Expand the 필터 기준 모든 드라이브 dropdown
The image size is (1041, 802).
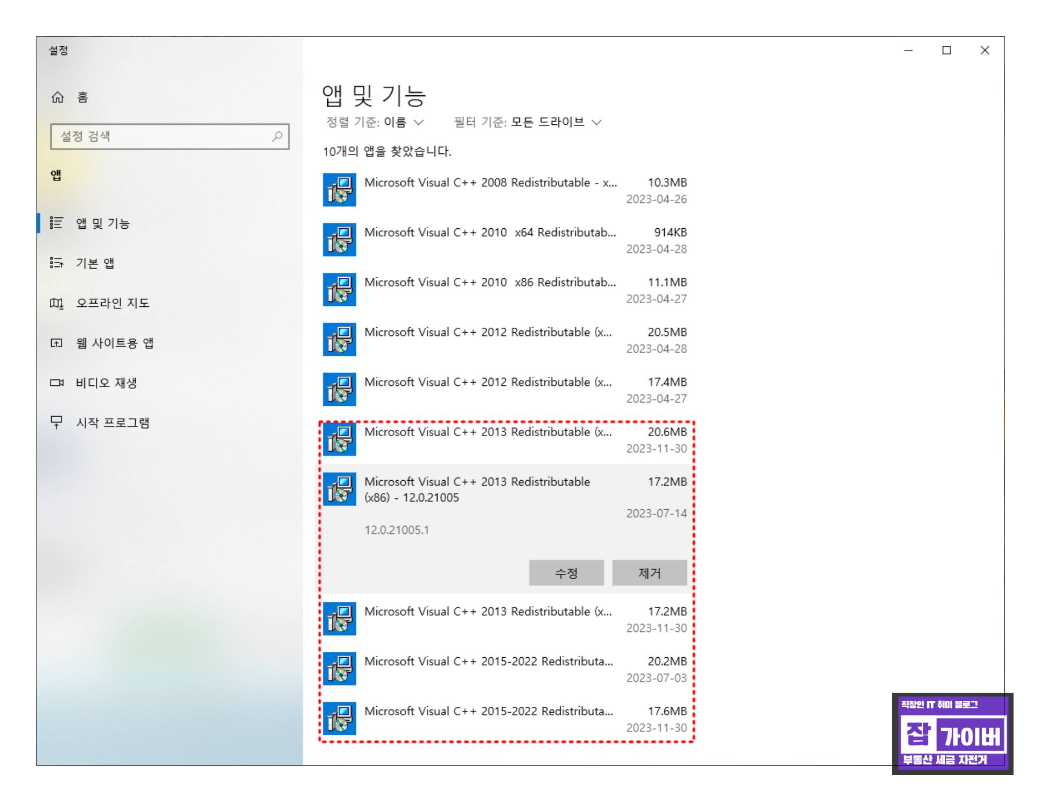pos(596,123)
